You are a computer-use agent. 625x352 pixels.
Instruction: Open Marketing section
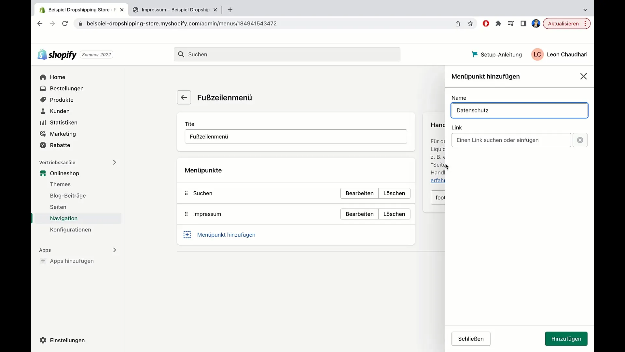pos(63,134)
